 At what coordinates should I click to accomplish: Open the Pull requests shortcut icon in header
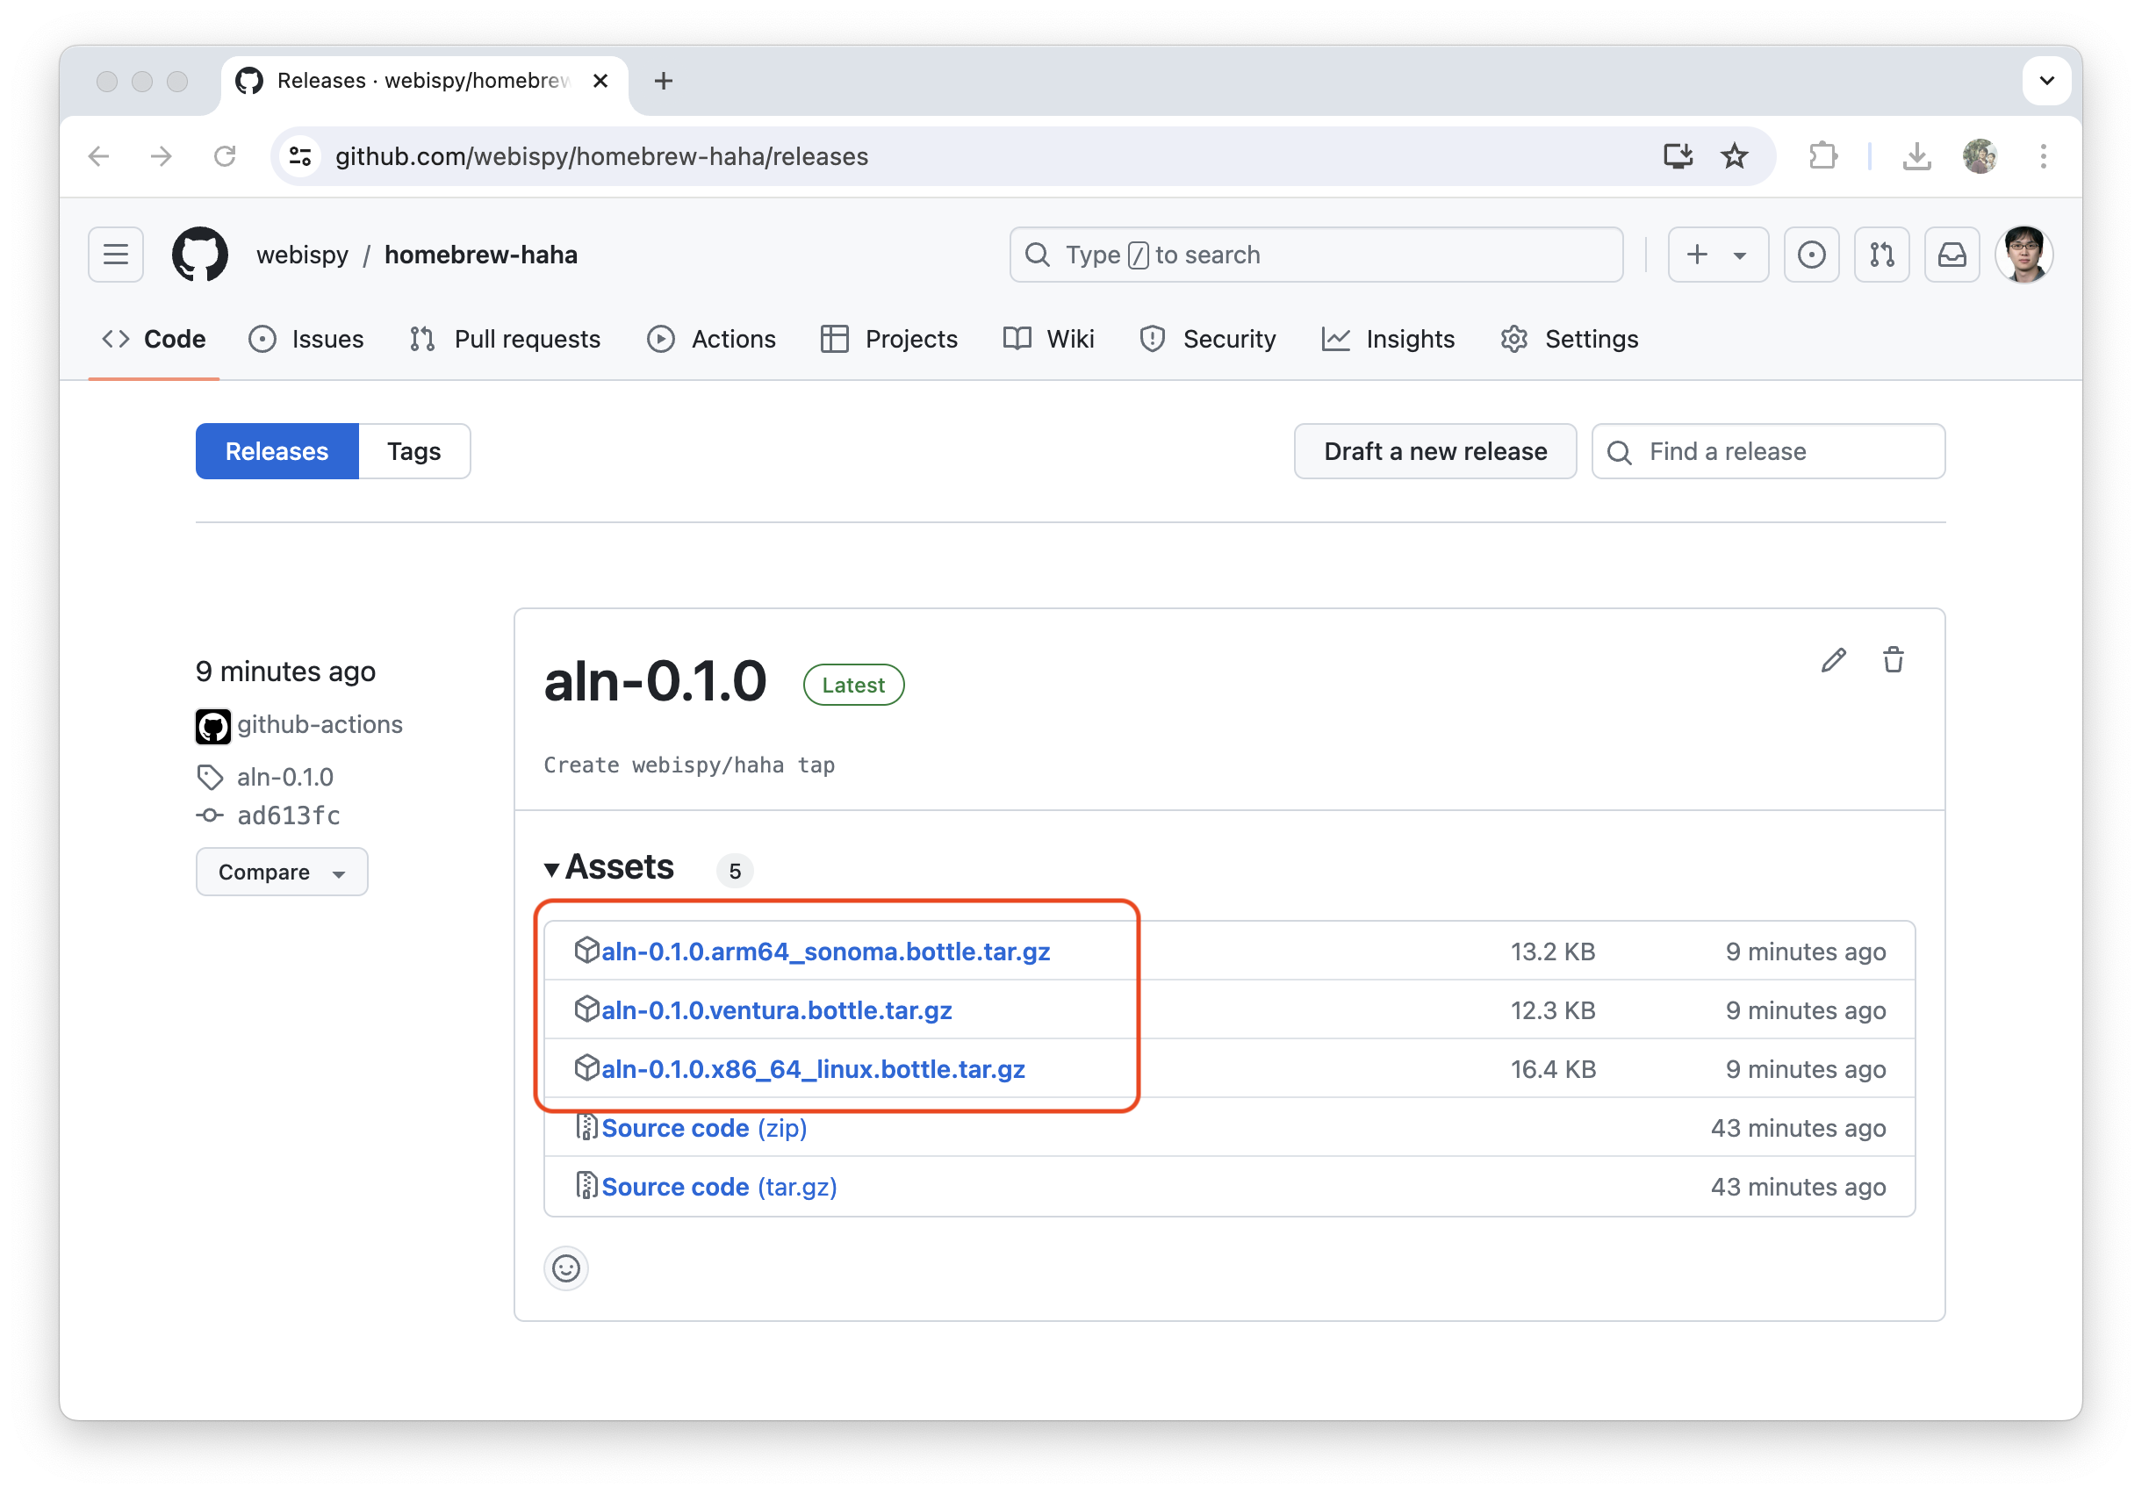1882,255
